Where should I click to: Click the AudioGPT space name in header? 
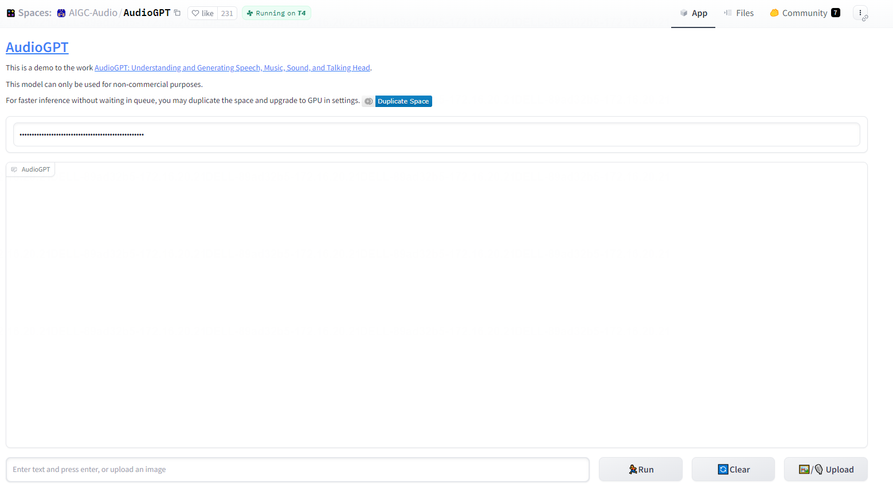pos(147,13)
